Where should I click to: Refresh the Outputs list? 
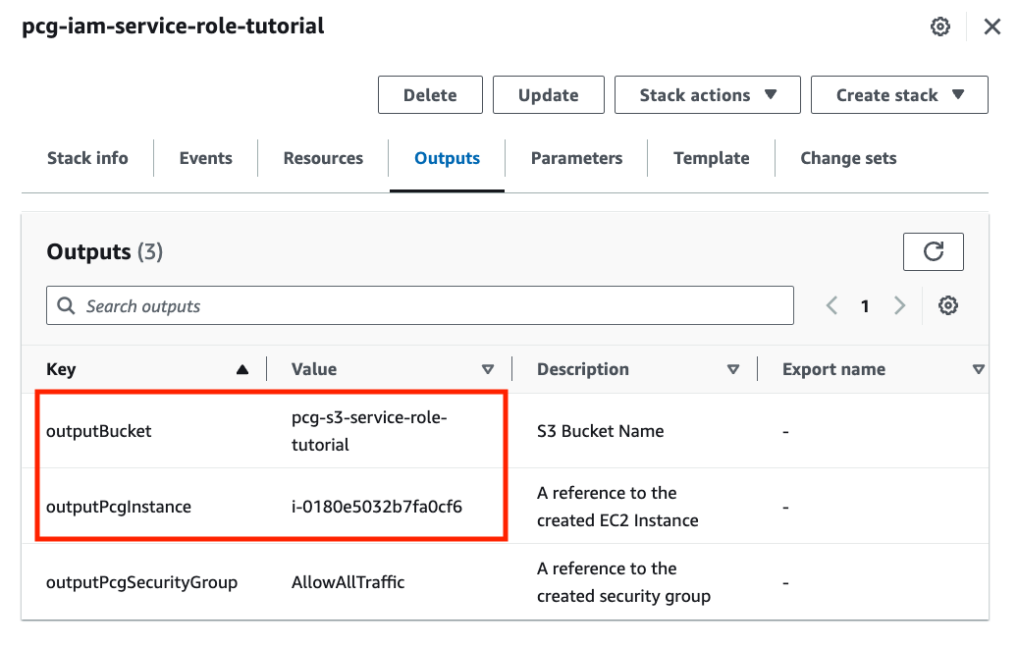click(x=933, y=251)
